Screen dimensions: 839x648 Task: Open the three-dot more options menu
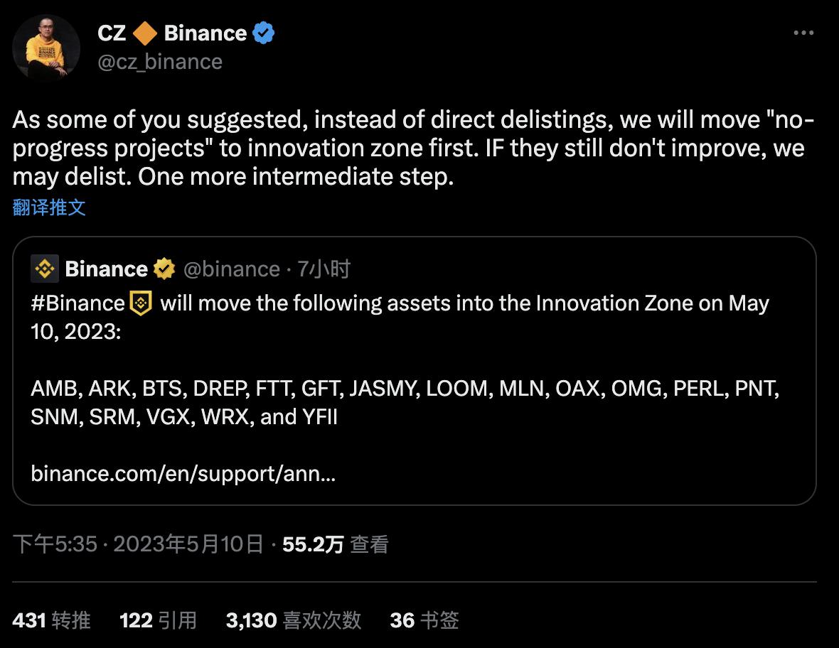click(803, 33)
